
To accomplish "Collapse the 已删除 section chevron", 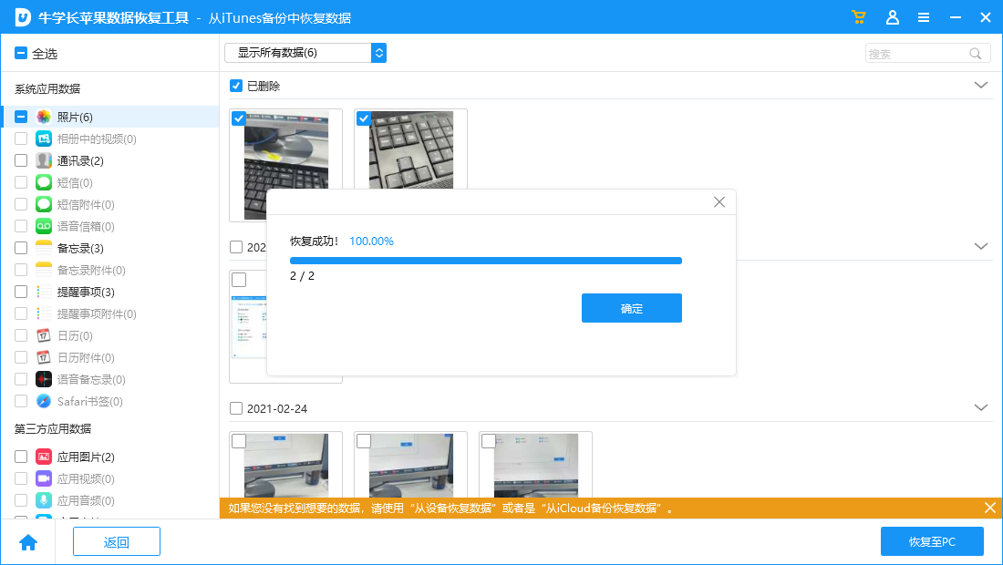I will click(x=981, y=85).
